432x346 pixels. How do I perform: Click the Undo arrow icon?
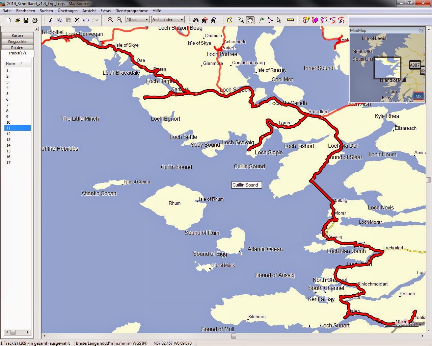(86, 20)
